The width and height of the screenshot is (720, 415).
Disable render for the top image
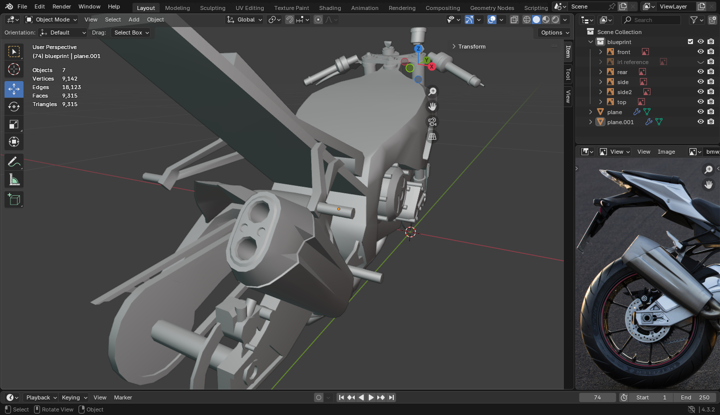tap(710, 102)
